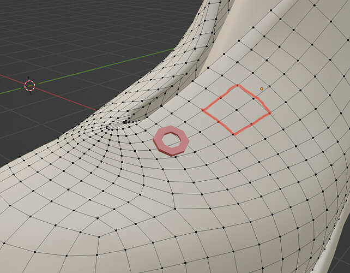Image resolution: width=350 pixels, height=273 pixels.
Task: Select the vertex at the red square's left corner
Action: 203,110
